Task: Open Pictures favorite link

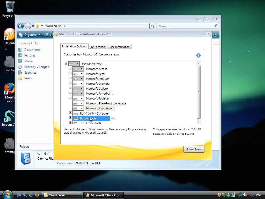Action: [30, 55]
